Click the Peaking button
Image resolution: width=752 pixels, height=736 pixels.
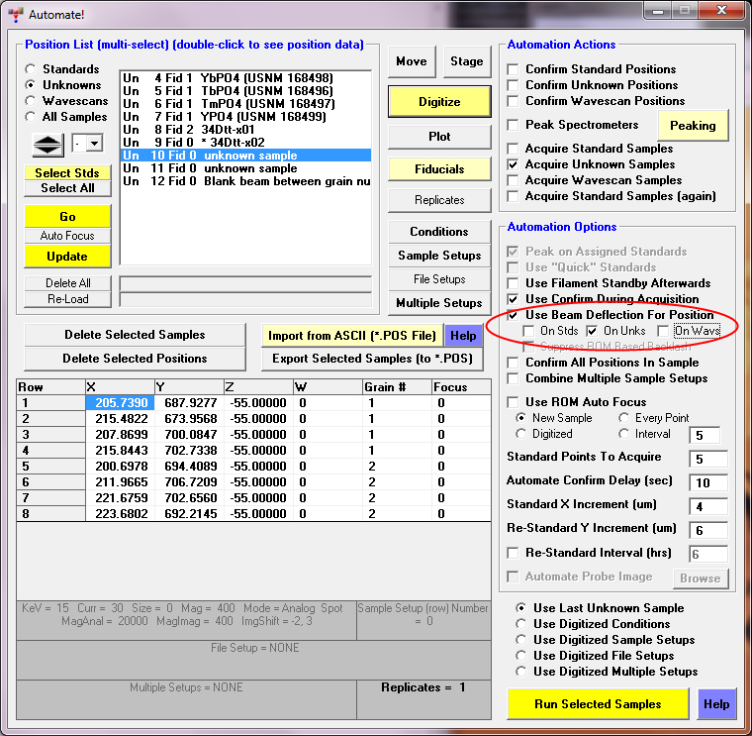(x=693, y=126)
